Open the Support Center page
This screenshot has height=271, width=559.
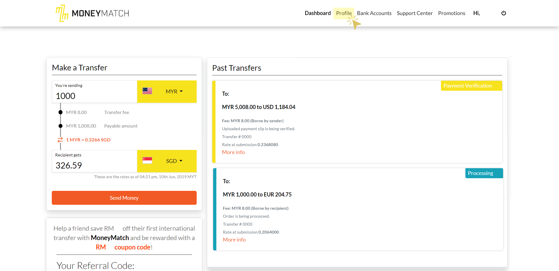pyautogui.click(x=414, y=13)
